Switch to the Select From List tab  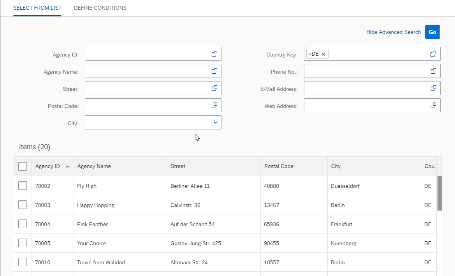[37, 8]
